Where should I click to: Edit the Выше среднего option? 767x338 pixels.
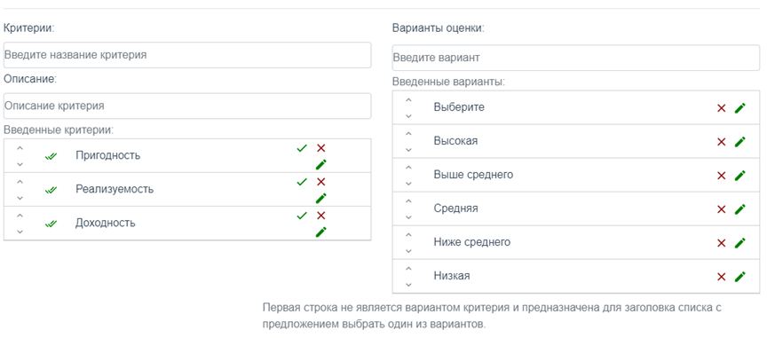click(x=740, y=175)
